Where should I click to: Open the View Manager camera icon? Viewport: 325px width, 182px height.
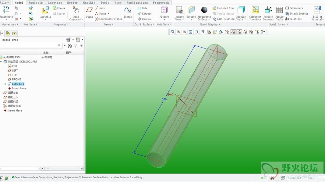pyautogui.click(x=209, y=32)
